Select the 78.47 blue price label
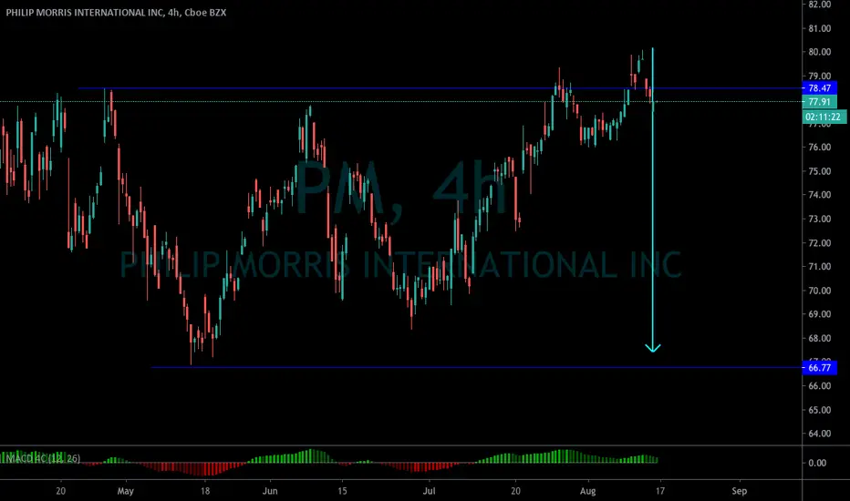Screen dimensions: 850x501 pyautogui.click(x=819, y=88)
